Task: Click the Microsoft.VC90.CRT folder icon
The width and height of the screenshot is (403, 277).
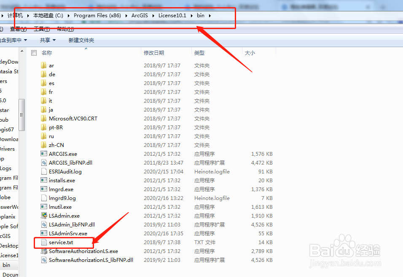Action: (x=44, y=118)
